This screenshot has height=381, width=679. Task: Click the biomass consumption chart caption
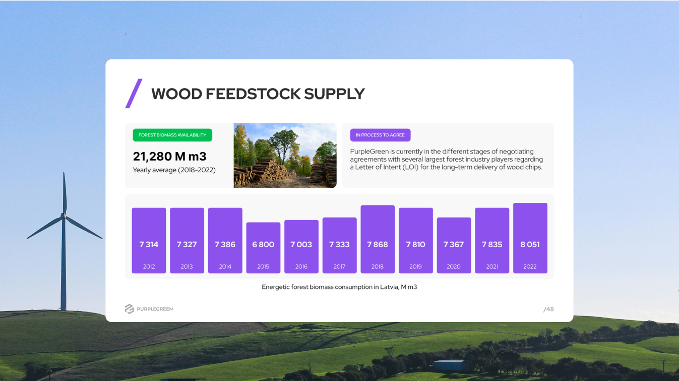pyautogui.click(x=339, y=287)
